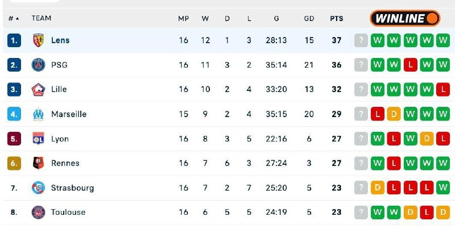Click the Lens club crest icon
The width and height of the screenshot is (455, 229).
(x=38, y=40)
